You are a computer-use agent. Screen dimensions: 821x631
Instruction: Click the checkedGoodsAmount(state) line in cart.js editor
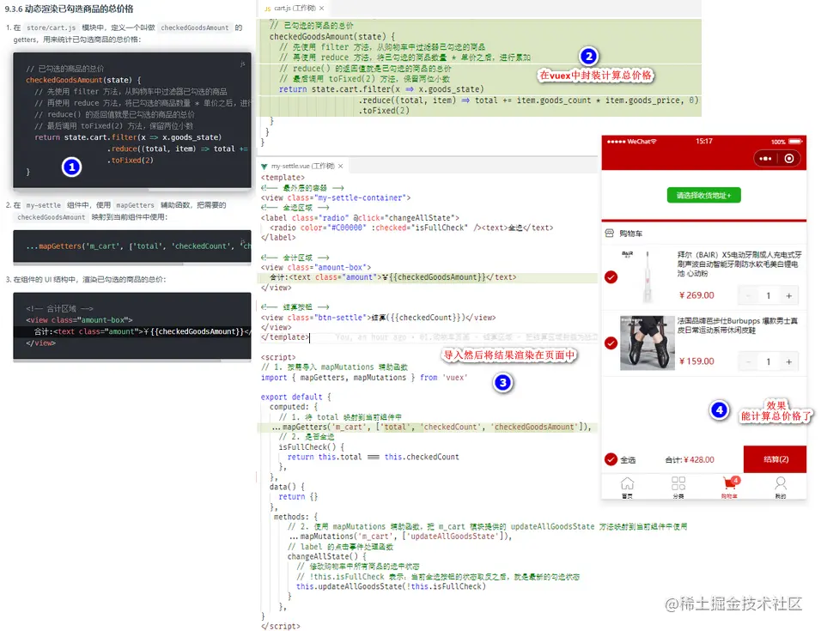[x=332, y=37]
